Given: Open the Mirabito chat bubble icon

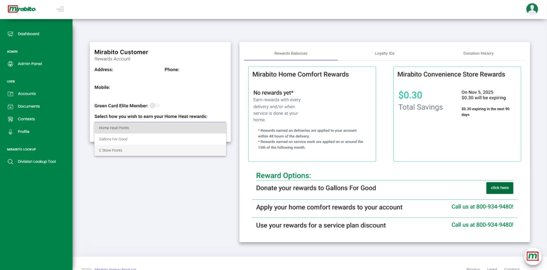Looking at the screenshot, I should [x=532, y=256].
